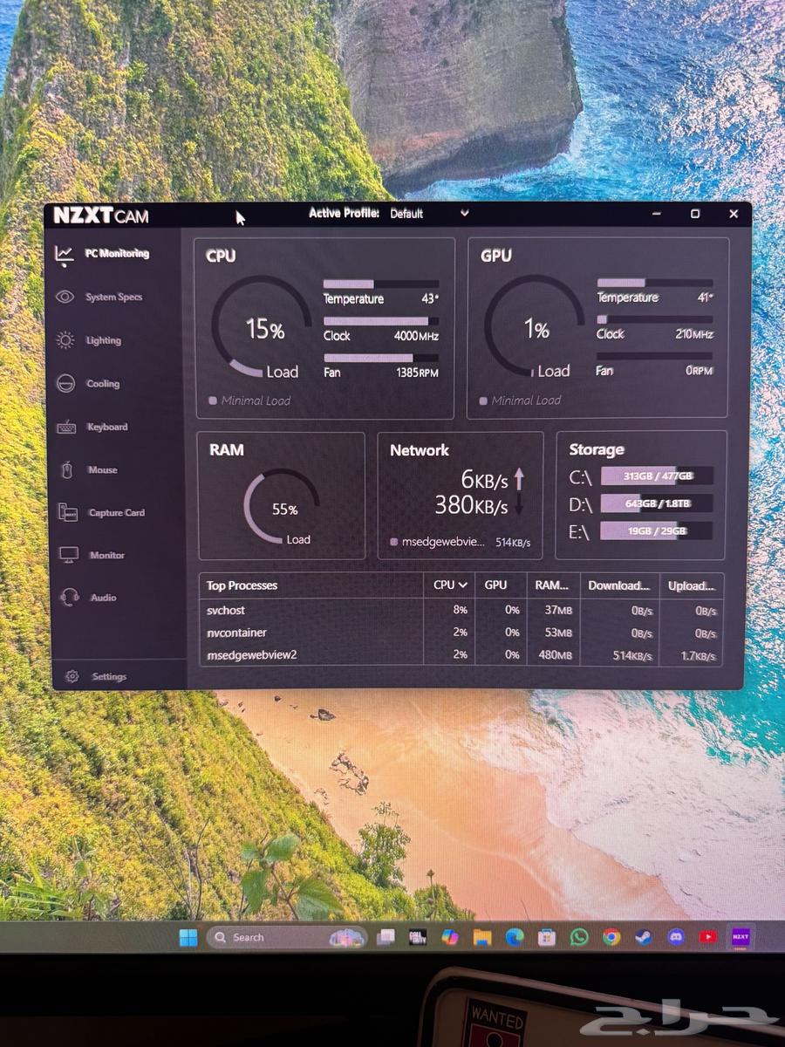Click the Top Processes column header
Viewport: 785px width, 1047px height.
coord(311,585)
